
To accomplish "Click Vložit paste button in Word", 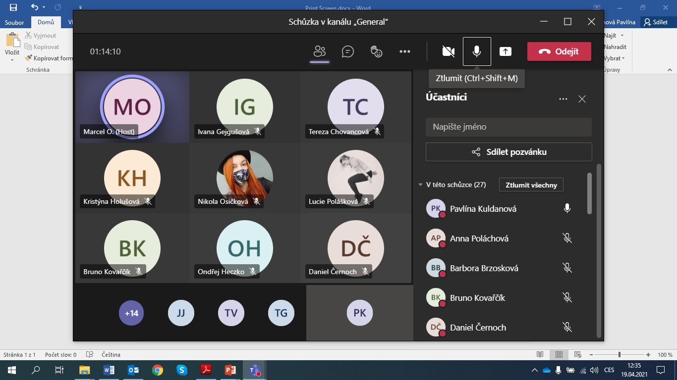I will [12, 44].
